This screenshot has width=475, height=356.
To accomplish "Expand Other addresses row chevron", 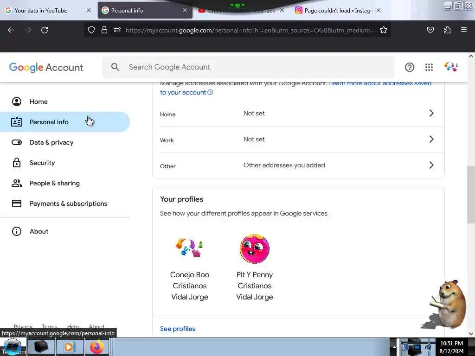I will [431, 165].
